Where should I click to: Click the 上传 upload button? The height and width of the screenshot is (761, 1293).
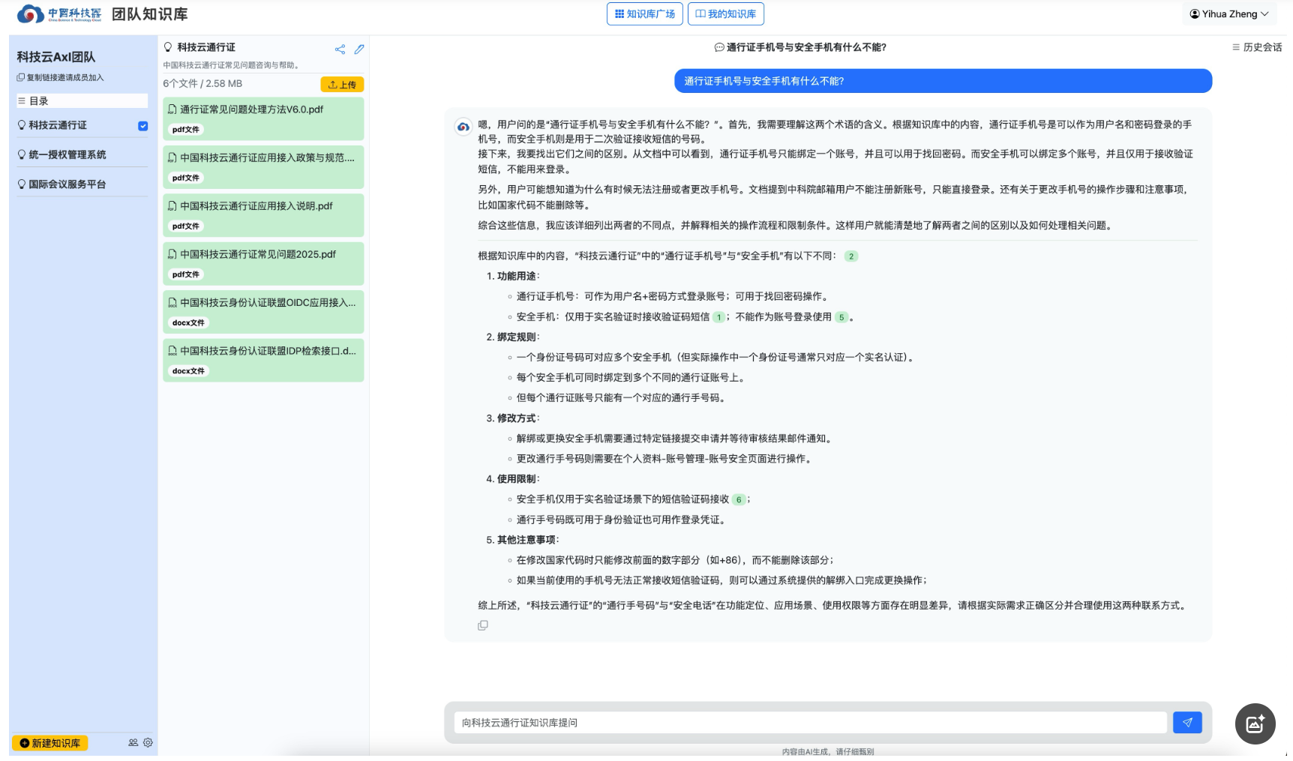pyautogui.click(x=342, y=85)
